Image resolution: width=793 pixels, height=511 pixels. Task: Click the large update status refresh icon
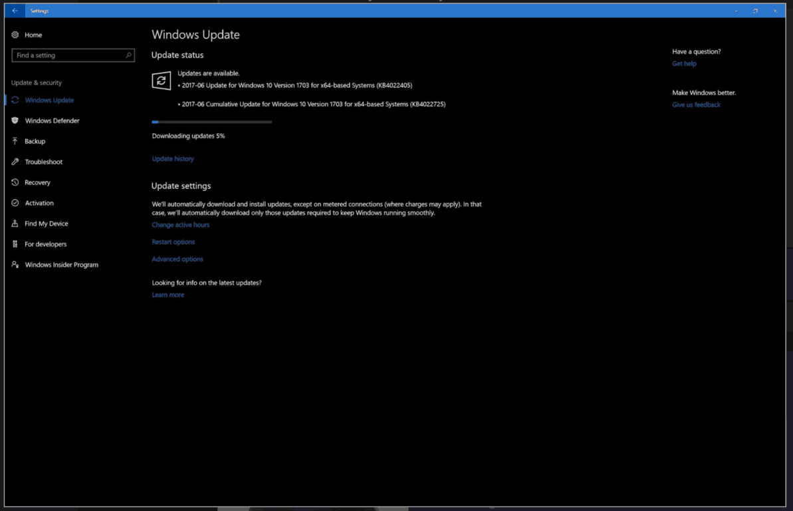(162, 81)
